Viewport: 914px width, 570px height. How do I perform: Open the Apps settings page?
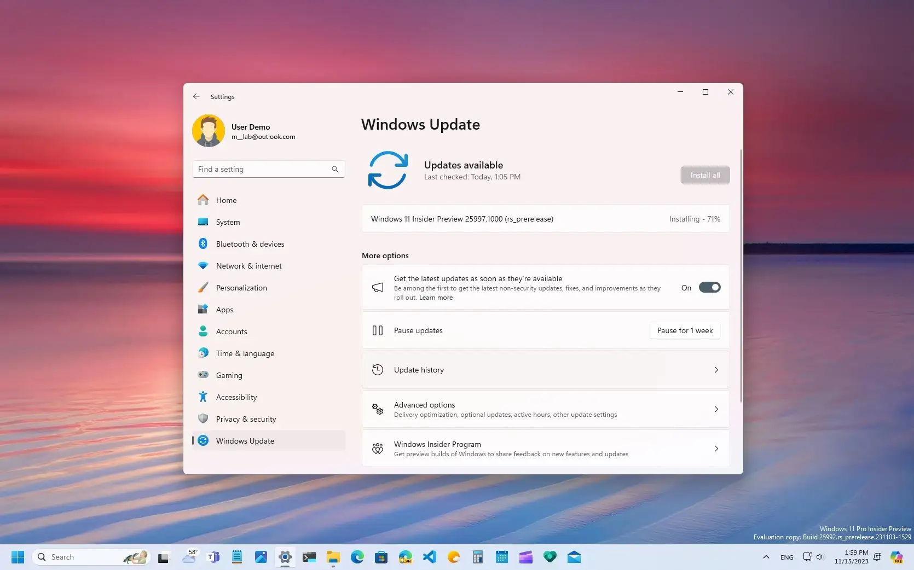tap(268, 310)
